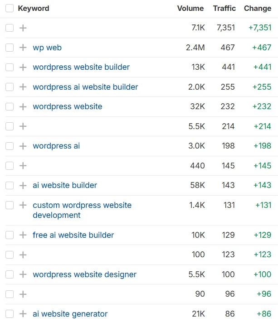Check the row with 214 traffic

[10, 126]
